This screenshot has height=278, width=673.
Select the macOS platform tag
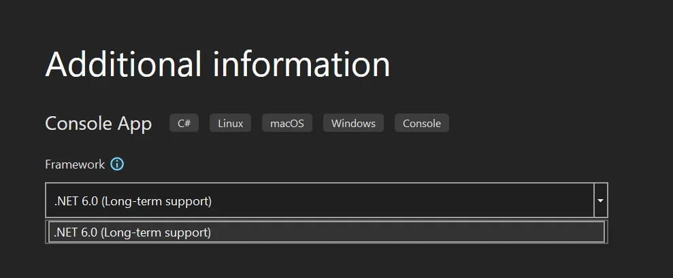(x=287, y=123)
